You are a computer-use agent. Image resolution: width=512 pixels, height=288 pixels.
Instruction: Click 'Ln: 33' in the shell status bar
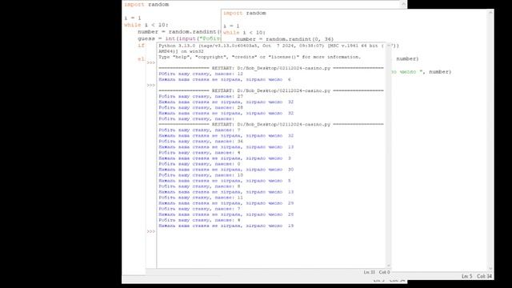click(370, 272)
